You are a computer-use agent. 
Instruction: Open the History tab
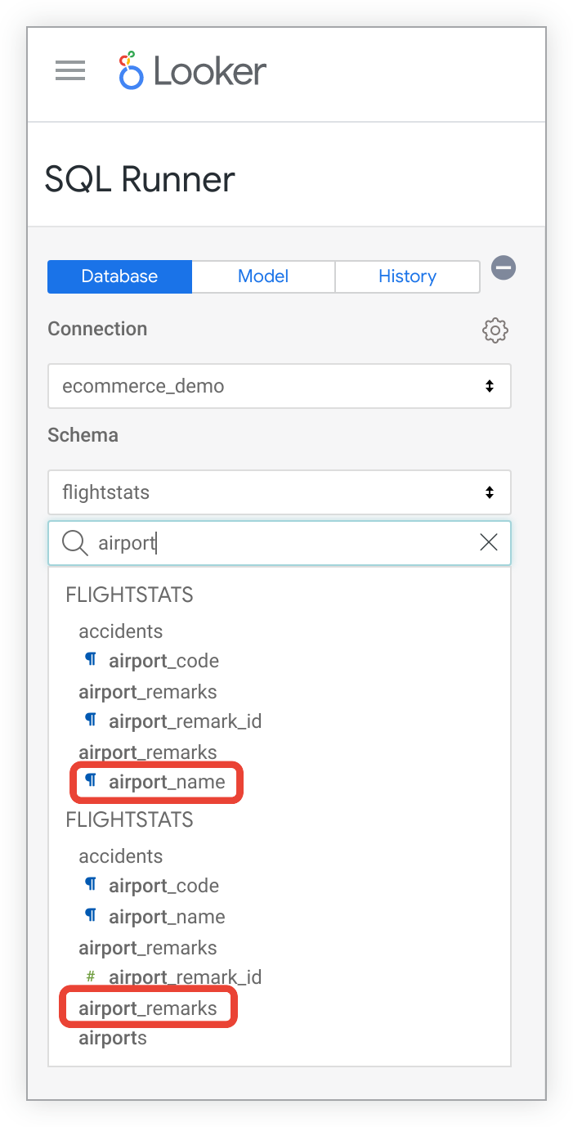407,276
